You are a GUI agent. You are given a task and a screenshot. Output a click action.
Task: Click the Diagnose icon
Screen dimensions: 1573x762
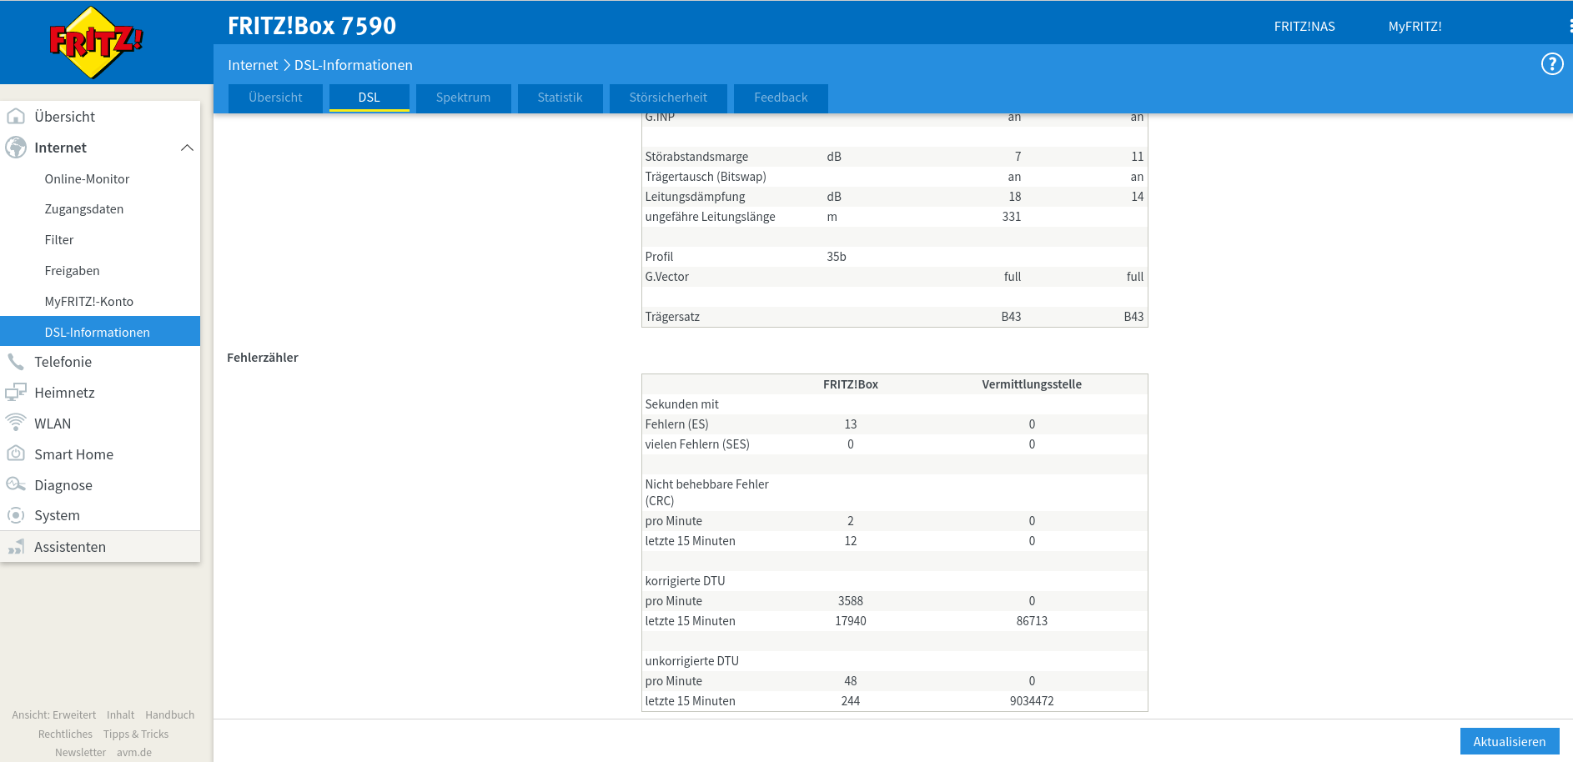[16, 484]
